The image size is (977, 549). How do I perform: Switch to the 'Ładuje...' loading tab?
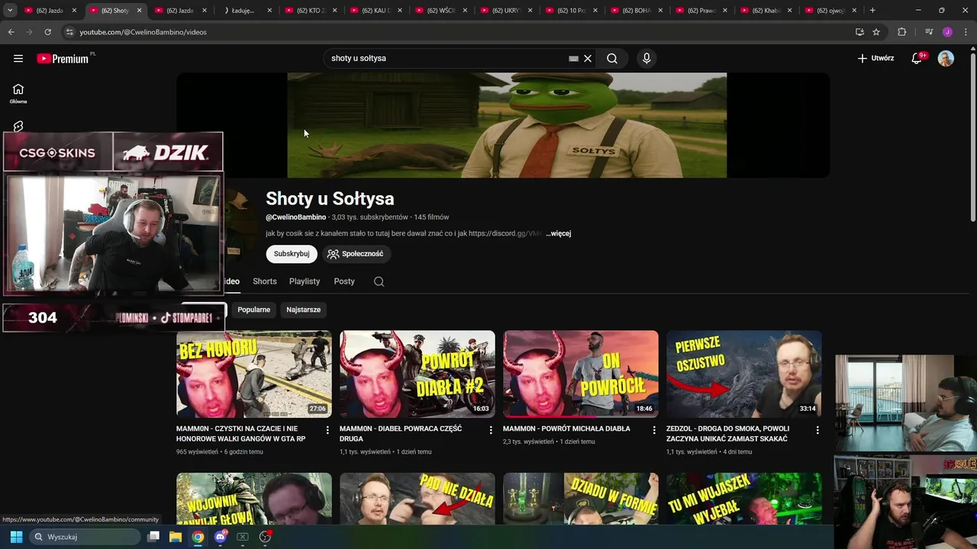[246, 11]
